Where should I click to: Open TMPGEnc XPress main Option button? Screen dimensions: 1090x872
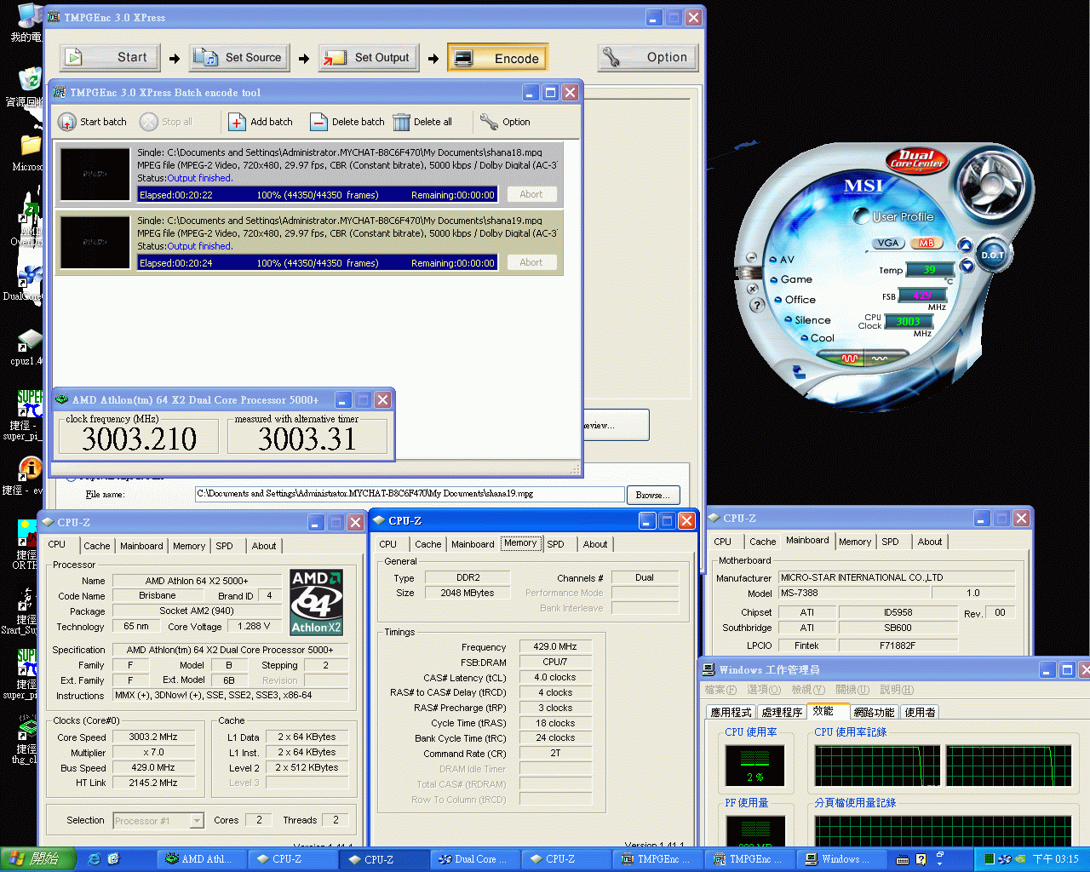pos(648,57)
